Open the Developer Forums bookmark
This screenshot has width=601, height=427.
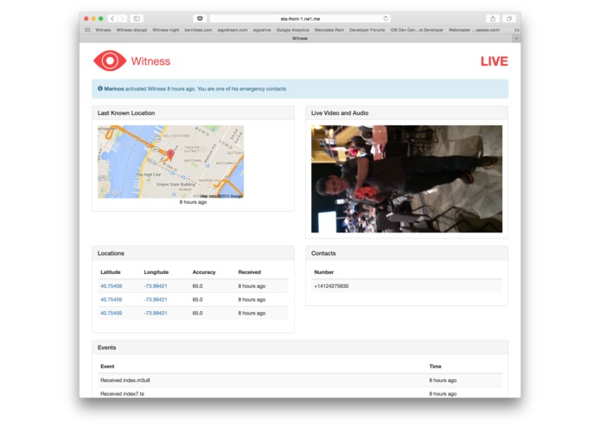click(x=367, y=30)
